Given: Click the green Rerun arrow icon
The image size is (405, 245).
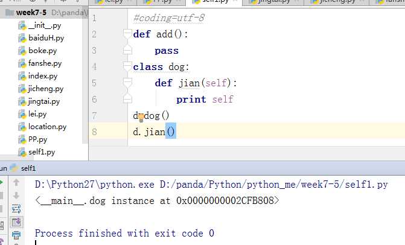Looking at the screenshot, I should [x=1, y=183].
